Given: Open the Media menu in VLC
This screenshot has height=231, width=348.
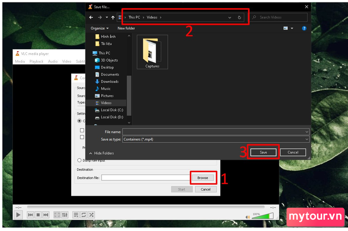Looking at the screenshot, I should click(x=20, y=61).
